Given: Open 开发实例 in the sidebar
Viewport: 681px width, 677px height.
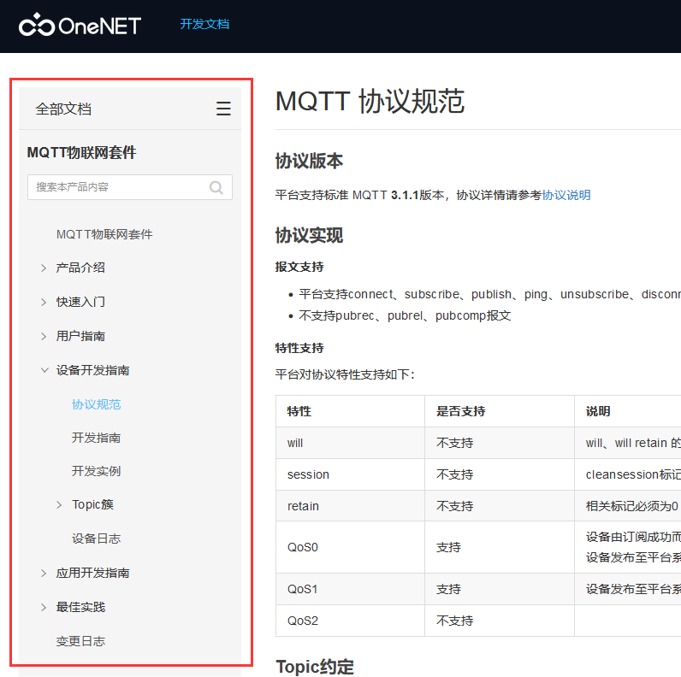Looking at the screenshot, I should (x=96, y=471).
